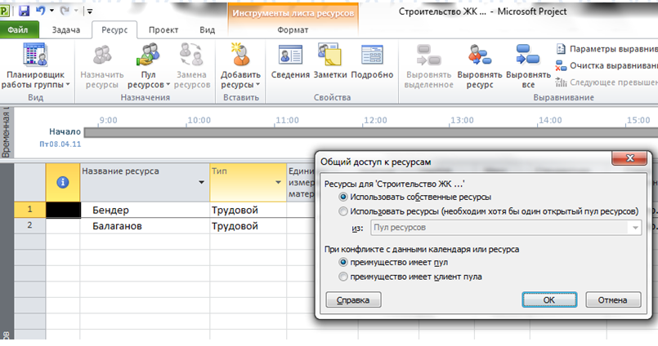Undo the last action

click(x=41, y=11)
